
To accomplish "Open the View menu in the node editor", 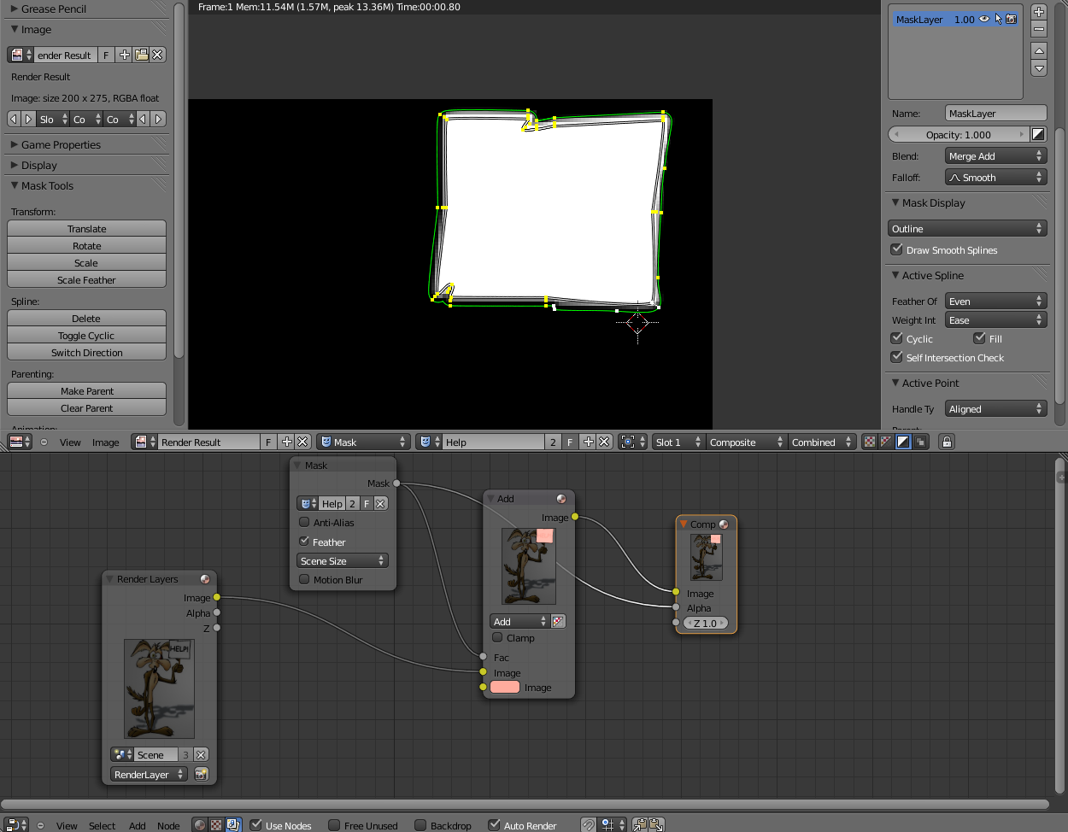I will [66, 824].
